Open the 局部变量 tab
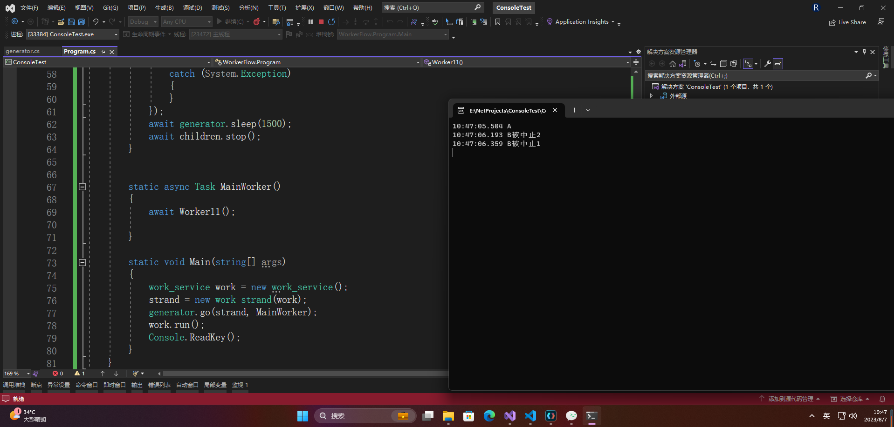Viewport: 894px width, 427px height. [x=215, y=385]
